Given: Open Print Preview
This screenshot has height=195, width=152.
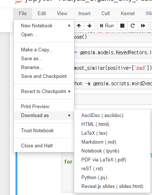Looking at the screenshot, I should 44,107.
